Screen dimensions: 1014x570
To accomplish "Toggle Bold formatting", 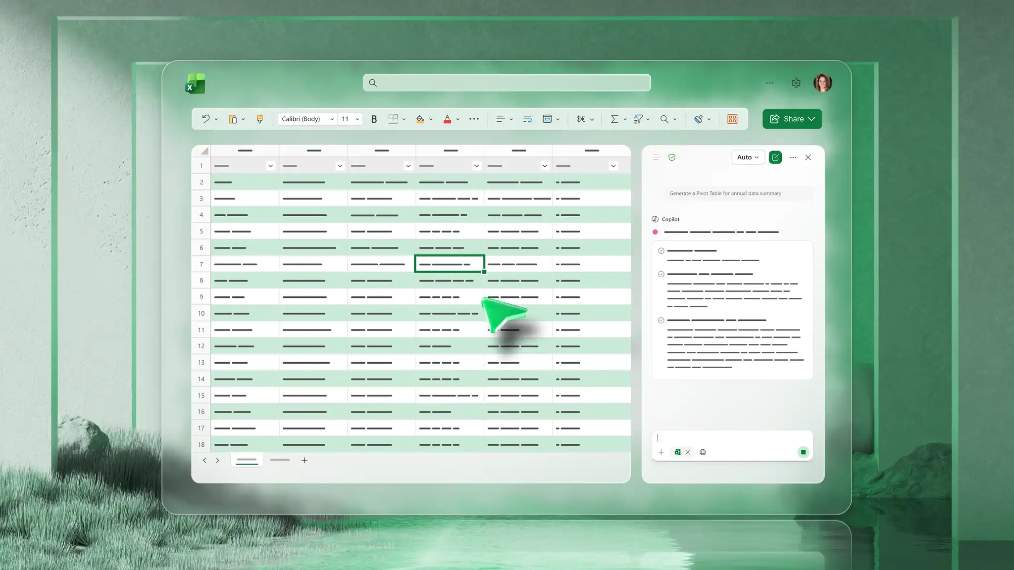I will tap(374, 119).
